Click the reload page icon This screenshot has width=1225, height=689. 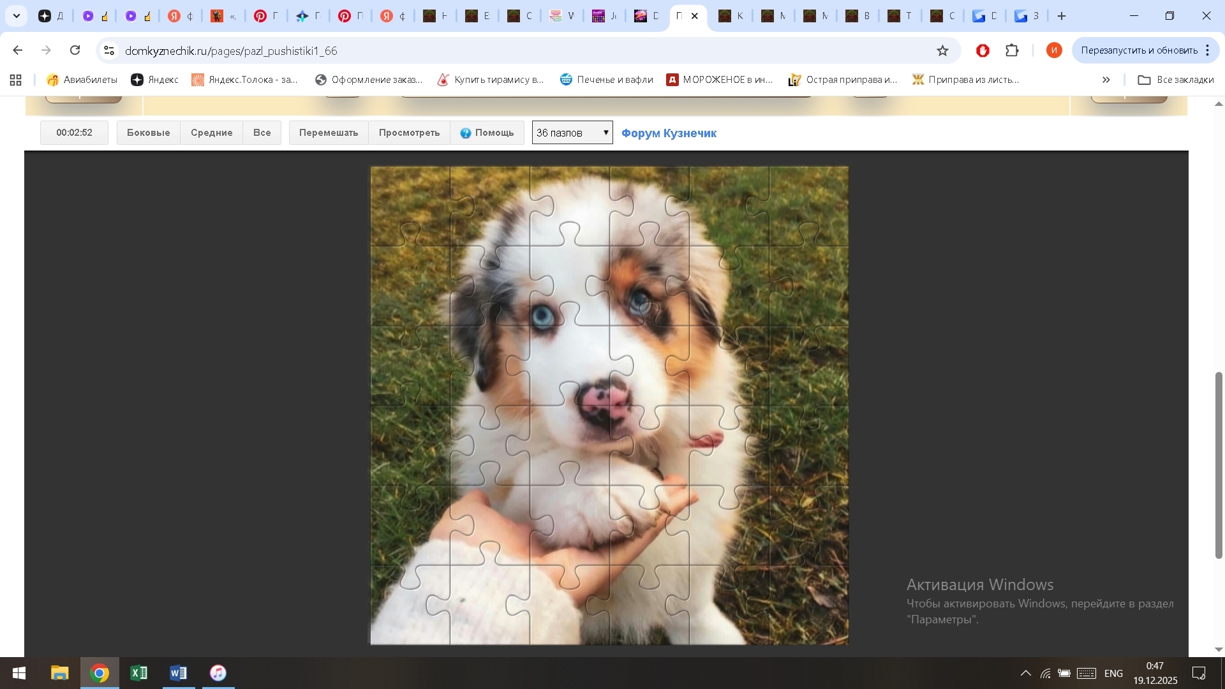[x=75, y=50]
